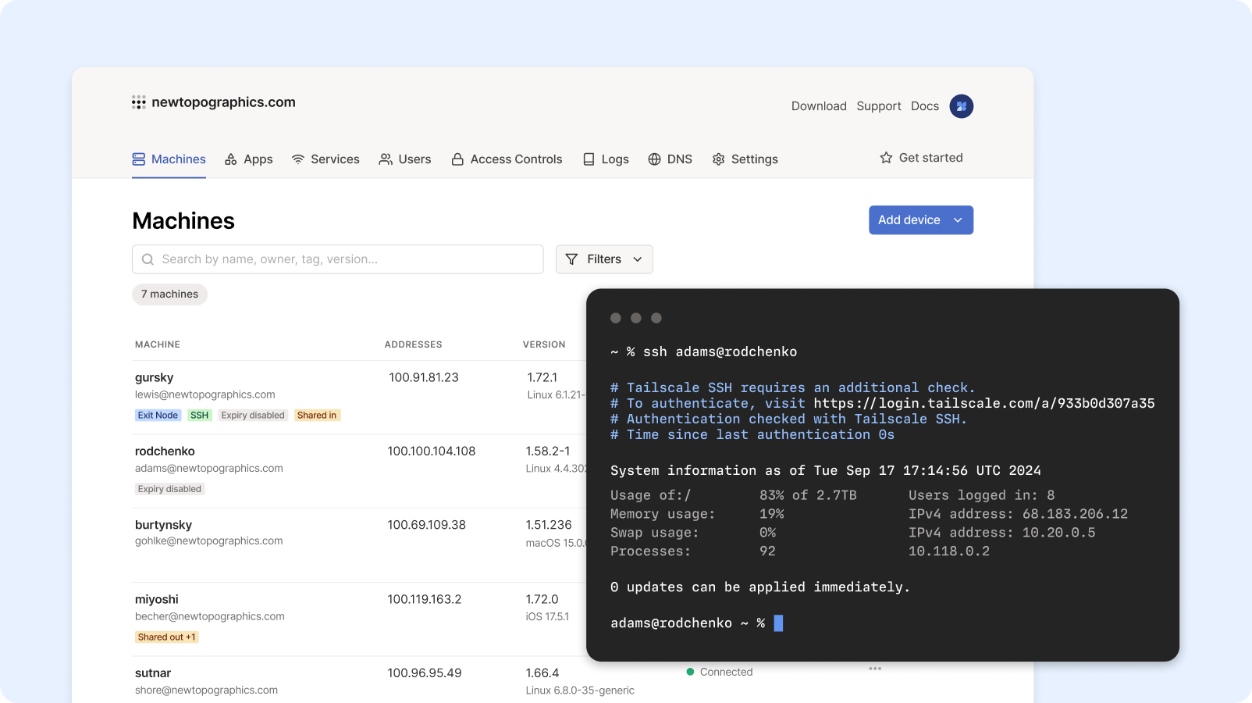The width and height of the screenshot is (1252, 703).
Task: Click address 100.119.163.2
Action: [425, 599]
